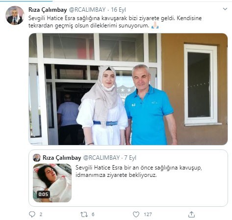Click the 0:05 video duration badge
Image resolution: width=232 pixels, height=220 pixels.
43,195
